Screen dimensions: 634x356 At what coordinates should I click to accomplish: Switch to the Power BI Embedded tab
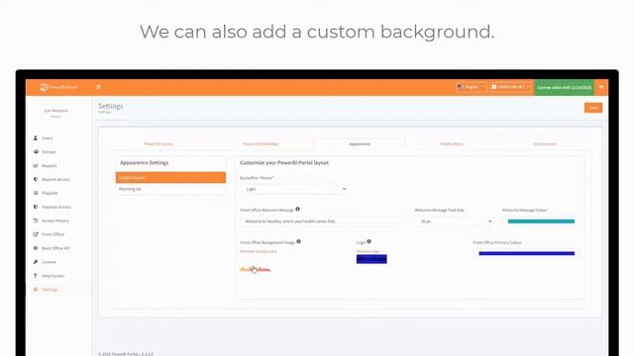point(261,144)
